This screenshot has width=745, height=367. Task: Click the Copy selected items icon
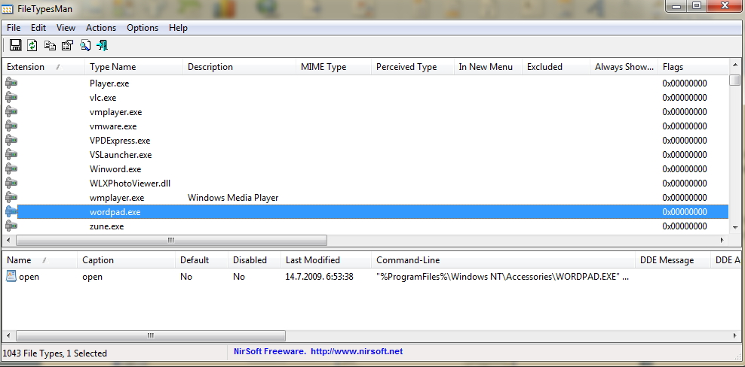pos(50,46)
